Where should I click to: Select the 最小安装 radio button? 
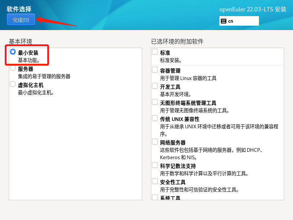coord(13,52)
